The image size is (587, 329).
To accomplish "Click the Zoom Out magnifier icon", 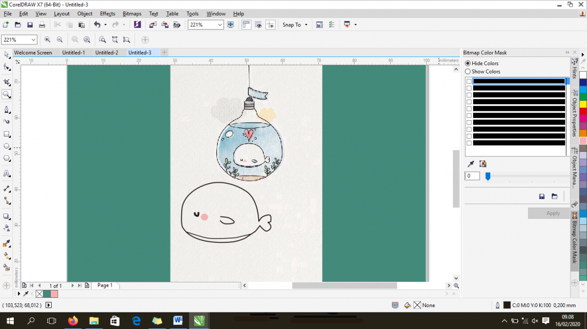I will click(59, 39).
